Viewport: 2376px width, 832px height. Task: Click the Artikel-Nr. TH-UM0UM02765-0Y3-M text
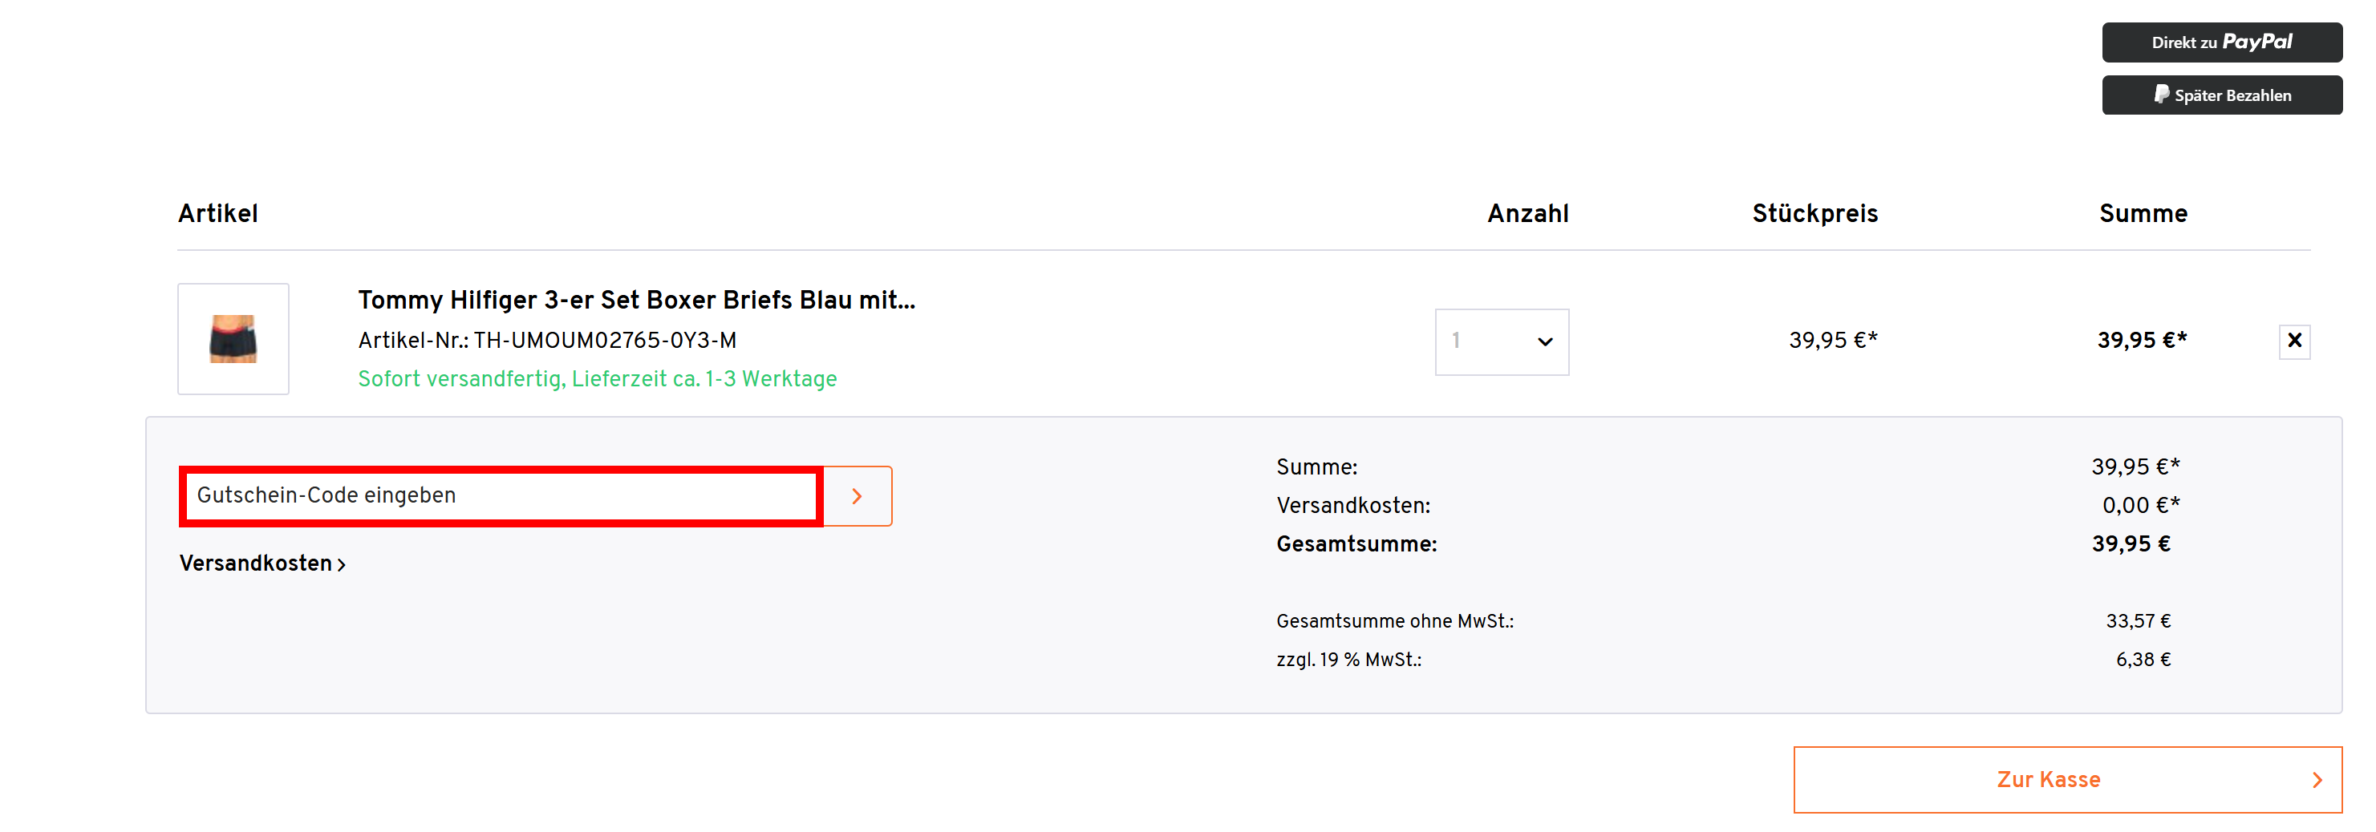pyautogui.click(x=547, y=340)
